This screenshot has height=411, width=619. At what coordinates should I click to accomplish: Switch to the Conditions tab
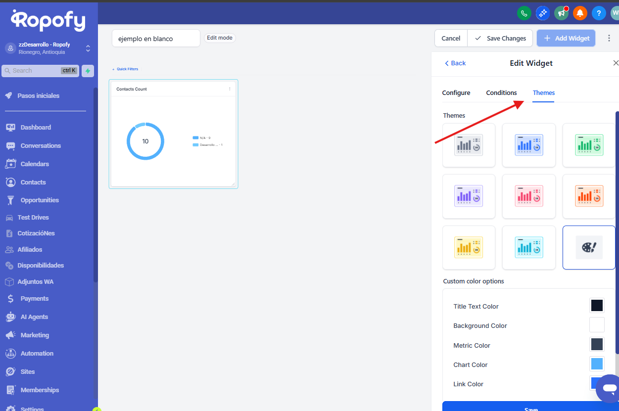click(x=501, y=93)
